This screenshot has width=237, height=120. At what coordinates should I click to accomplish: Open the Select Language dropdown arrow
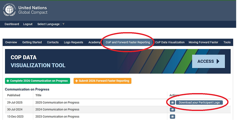[x=63, y=24]
